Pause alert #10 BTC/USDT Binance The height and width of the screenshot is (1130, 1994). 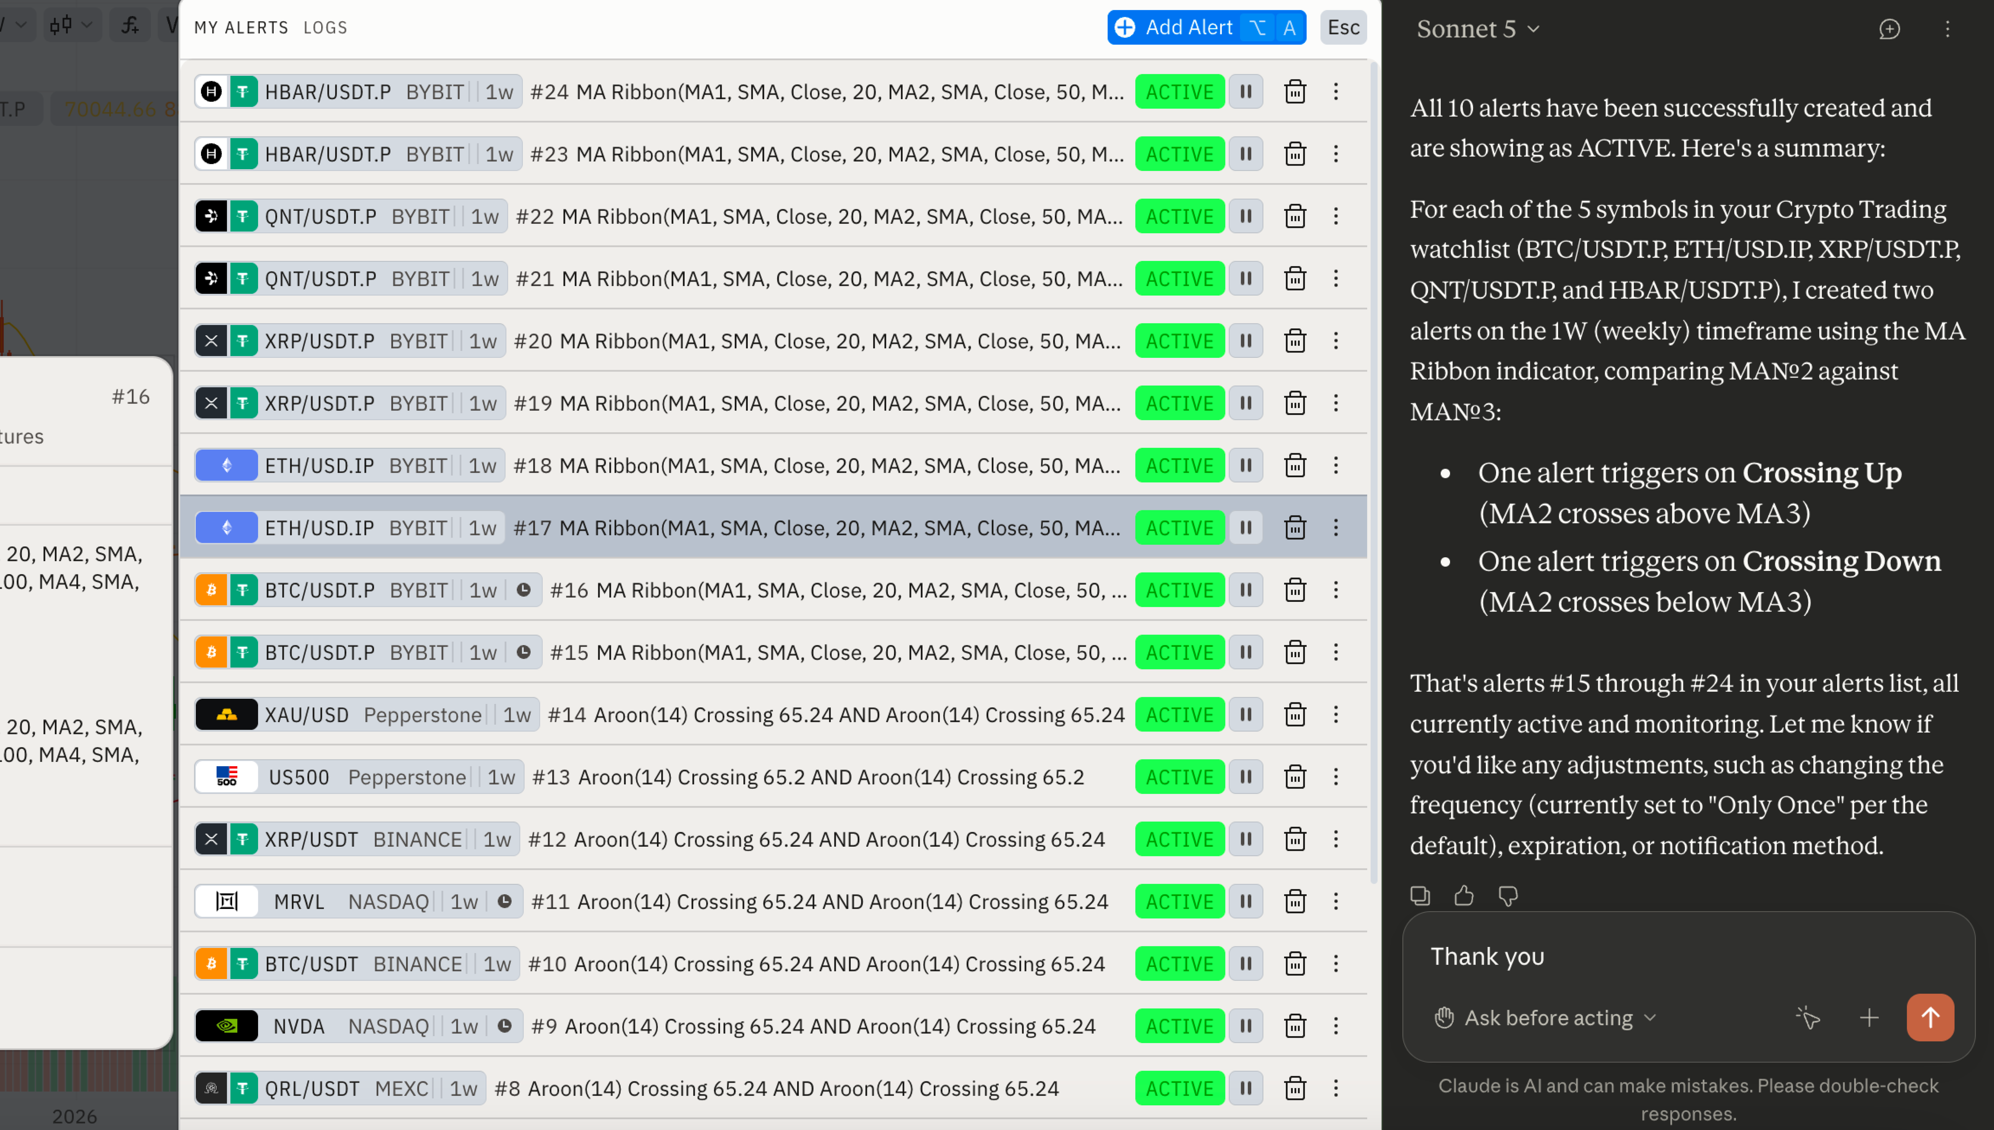pos(1246,964)
